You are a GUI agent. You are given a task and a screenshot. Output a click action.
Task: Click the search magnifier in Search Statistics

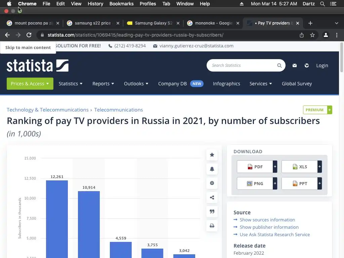(279, 66)
